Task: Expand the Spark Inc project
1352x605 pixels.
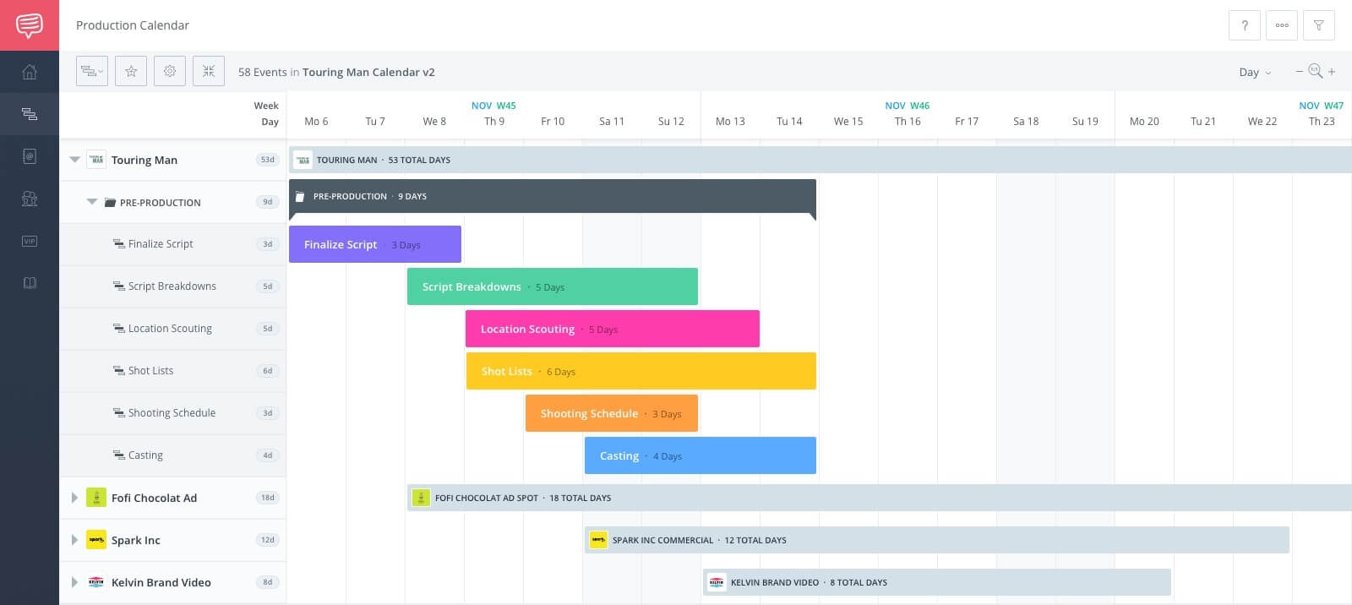Action: [x=74, y=540]
